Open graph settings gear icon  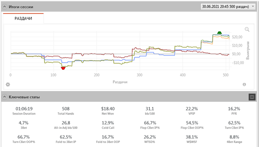8,84
